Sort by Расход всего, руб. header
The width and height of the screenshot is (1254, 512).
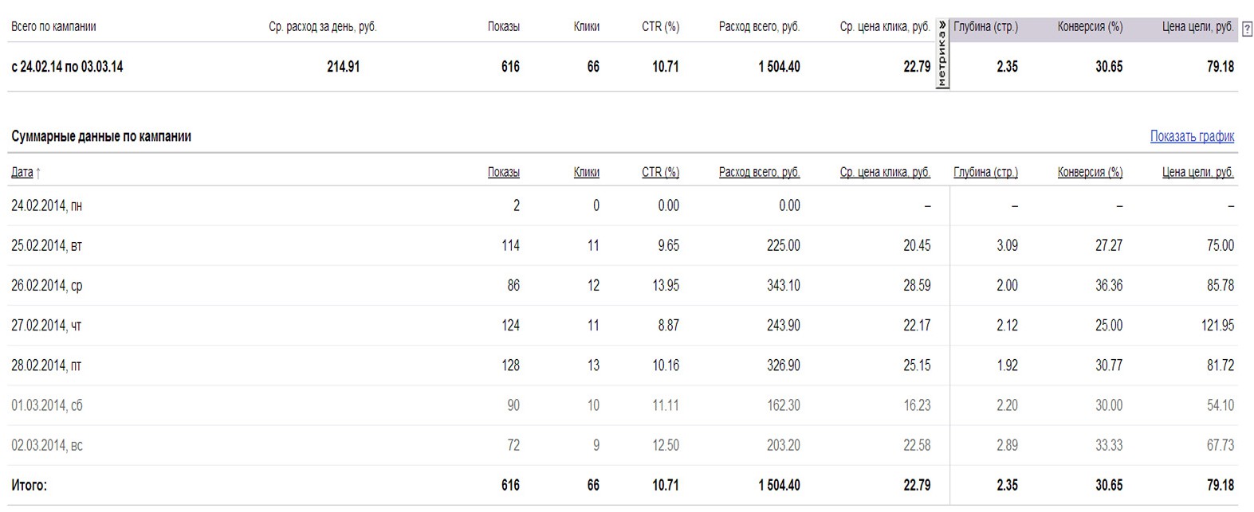[759, 172]
